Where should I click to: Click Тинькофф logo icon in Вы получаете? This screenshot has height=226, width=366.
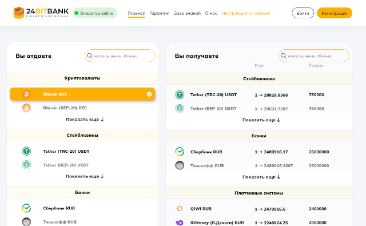tap(180, 165)
